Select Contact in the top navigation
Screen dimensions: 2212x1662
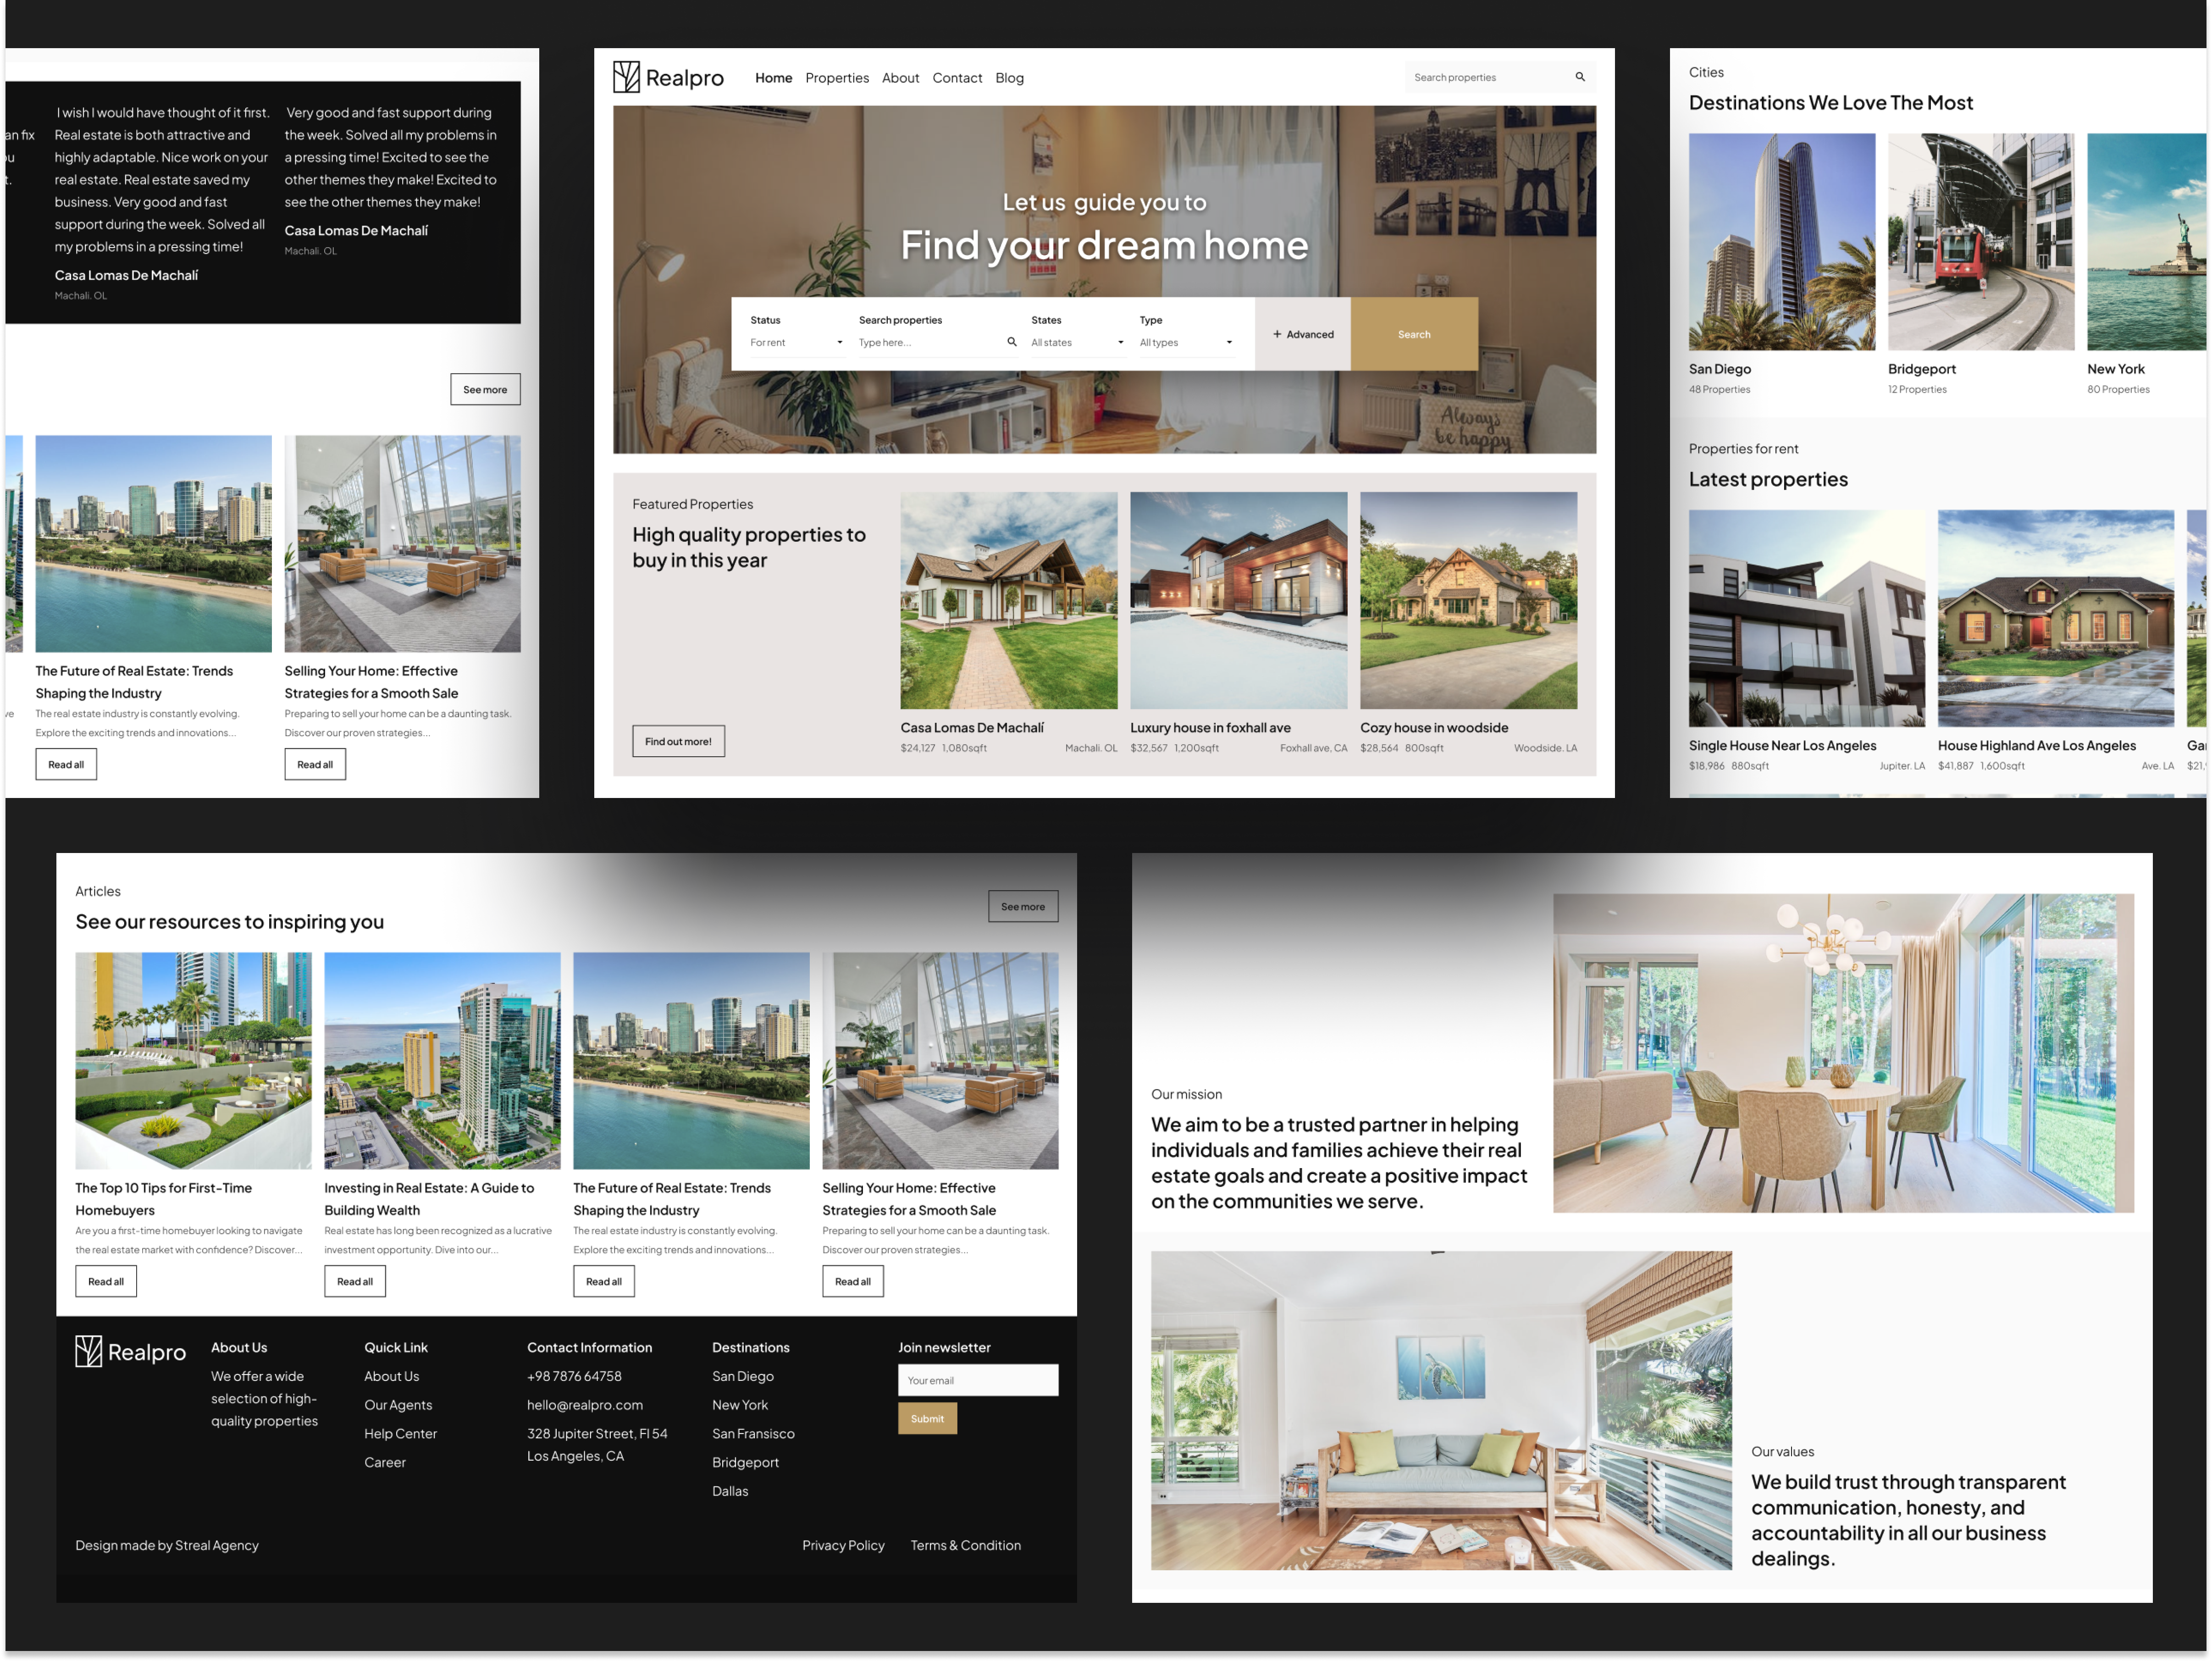tap(957, 78)
